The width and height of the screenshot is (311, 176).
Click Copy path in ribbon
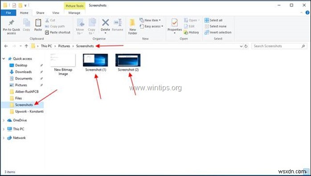point(55,26)
